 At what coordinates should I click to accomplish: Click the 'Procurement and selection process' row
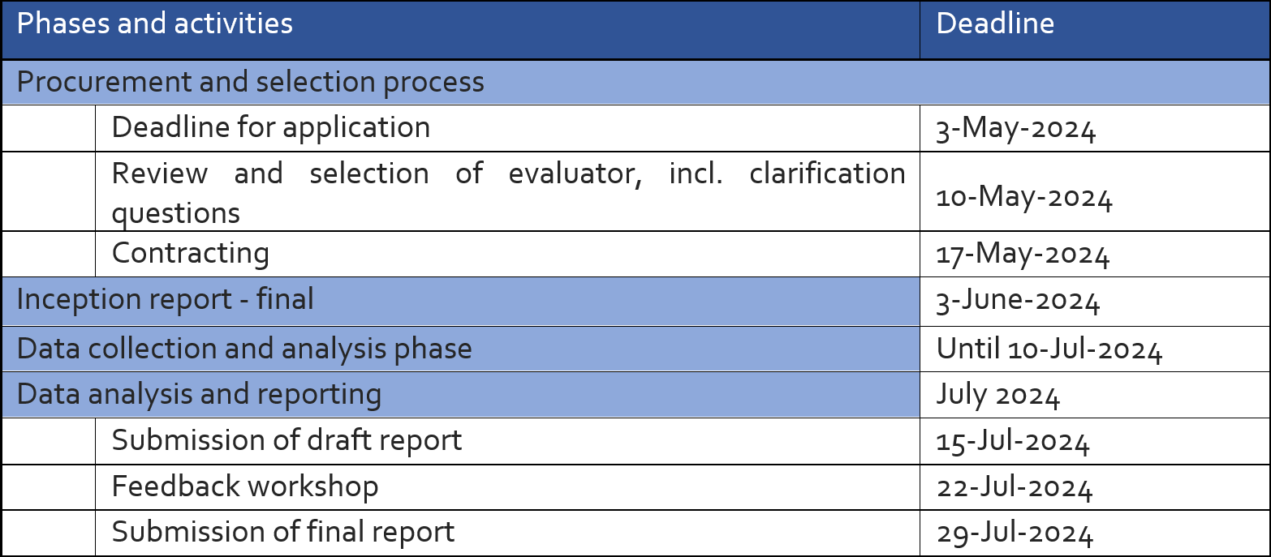(250, 83)
